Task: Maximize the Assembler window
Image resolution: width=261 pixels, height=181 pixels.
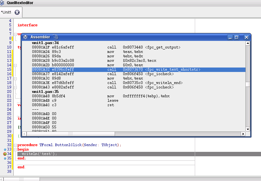Action: (236, 37)
